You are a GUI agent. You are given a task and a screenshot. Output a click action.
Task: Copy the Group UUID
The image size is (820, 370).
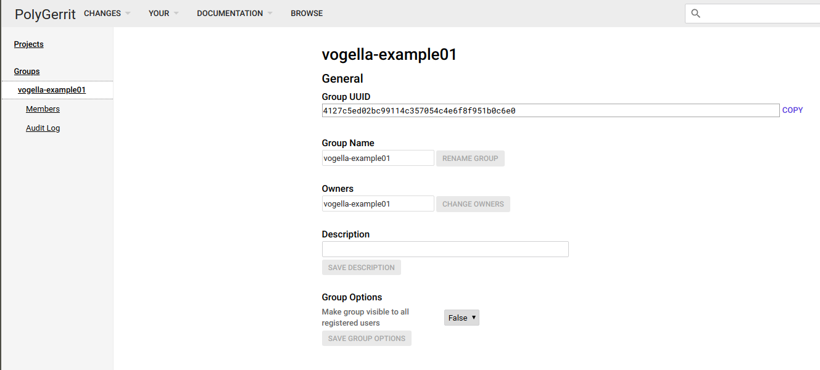point(793,110)
